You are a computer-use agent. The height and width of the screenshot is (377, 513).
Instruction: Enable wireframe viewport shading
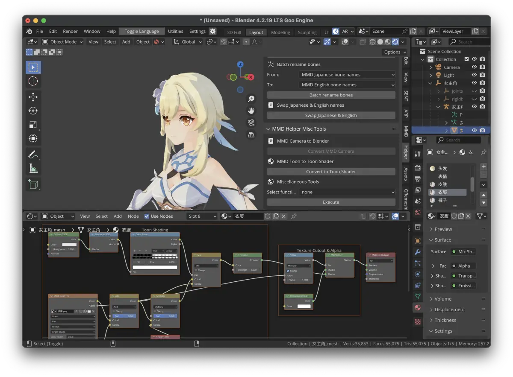(x=372, y=42)
